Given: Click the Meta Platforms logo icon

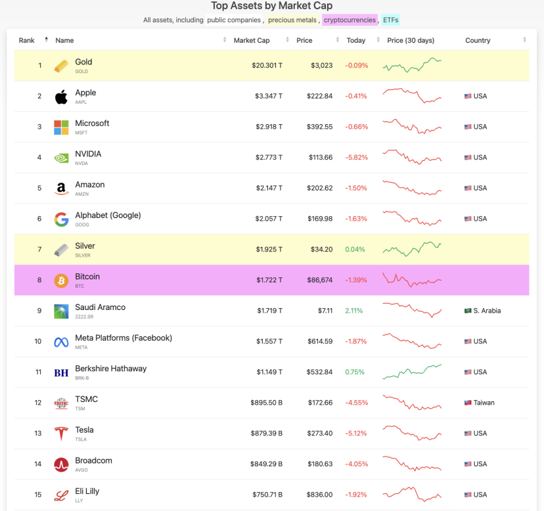Looking at the screenshot, I should pos(61,342).
